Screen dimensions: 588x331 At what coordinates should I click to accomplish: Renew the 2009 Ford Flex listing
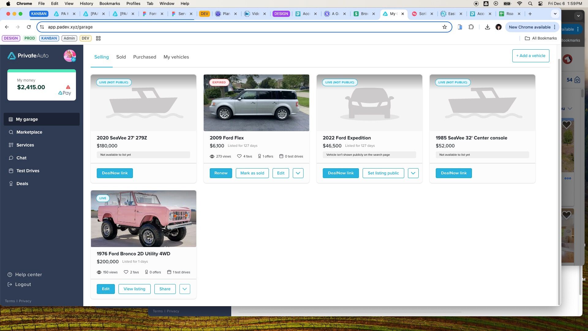[221, 173]
